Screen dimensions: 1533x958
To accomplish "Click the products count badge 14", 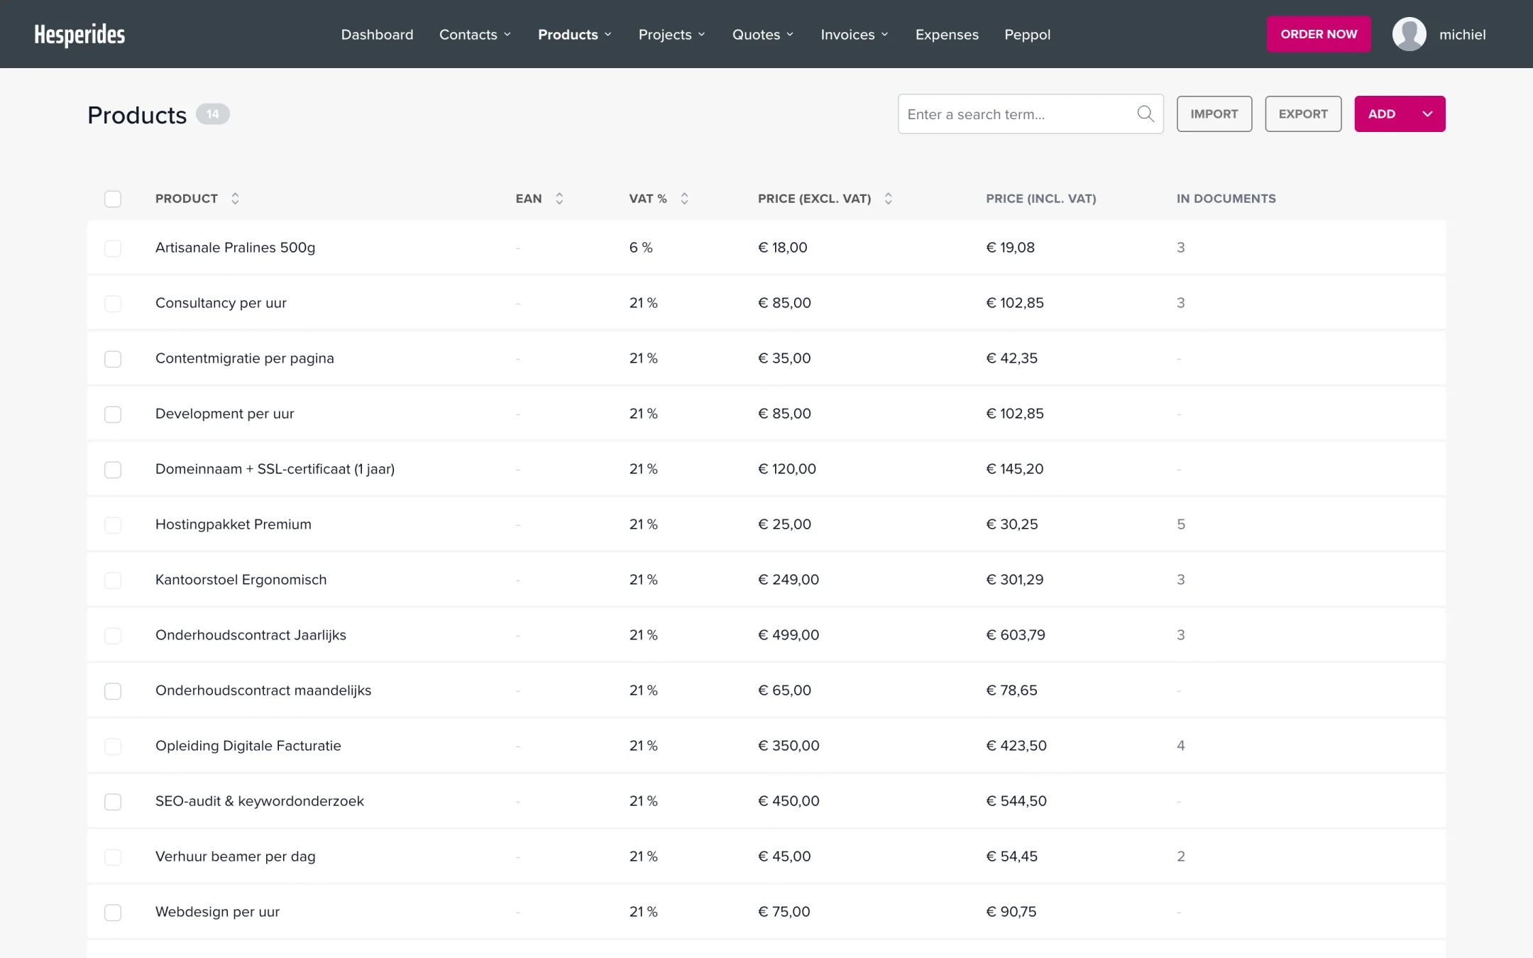I will coord(212,114).
